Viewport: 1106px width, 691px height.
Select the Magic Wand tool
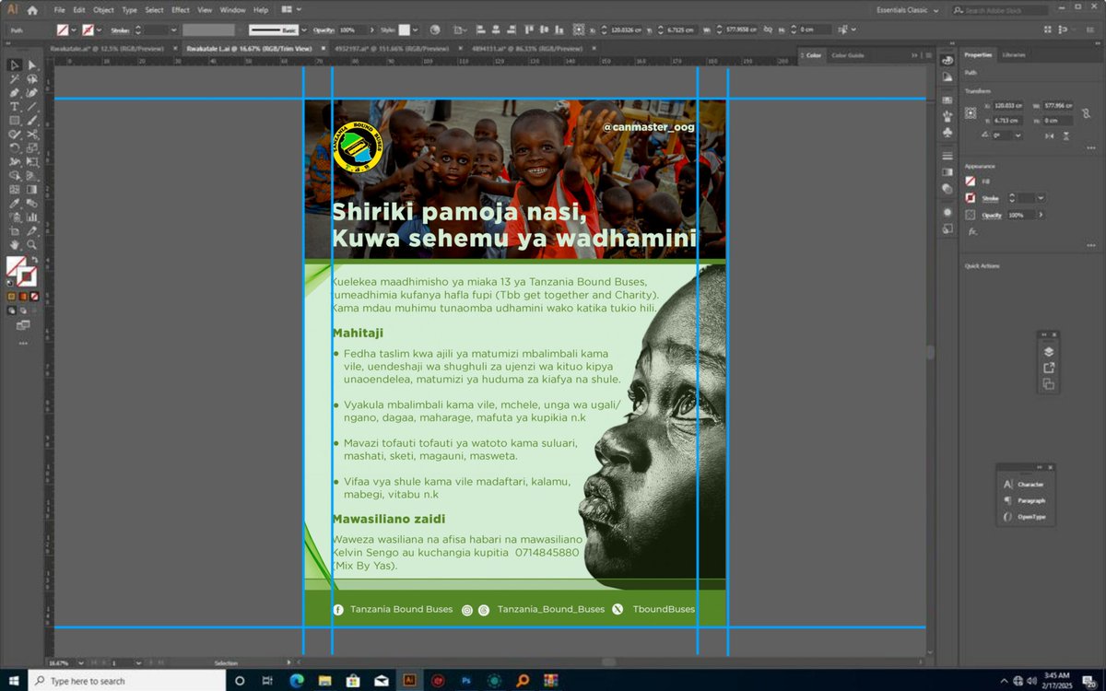[15, 79]
